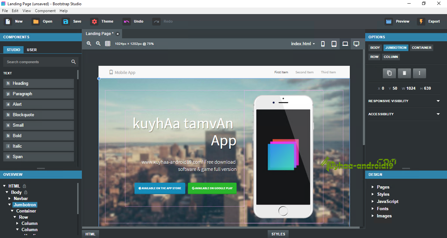This screenshot has width=447, height=238.
Task: Expand the Fonts group in Design
Action: (x=373, y=209)
